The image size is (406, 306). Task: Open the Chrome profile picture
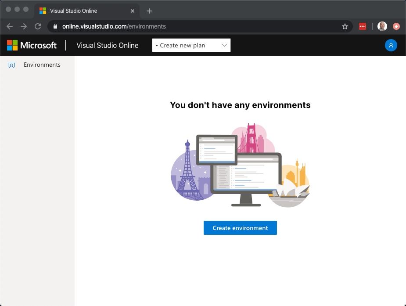click(x=382, y=26)
